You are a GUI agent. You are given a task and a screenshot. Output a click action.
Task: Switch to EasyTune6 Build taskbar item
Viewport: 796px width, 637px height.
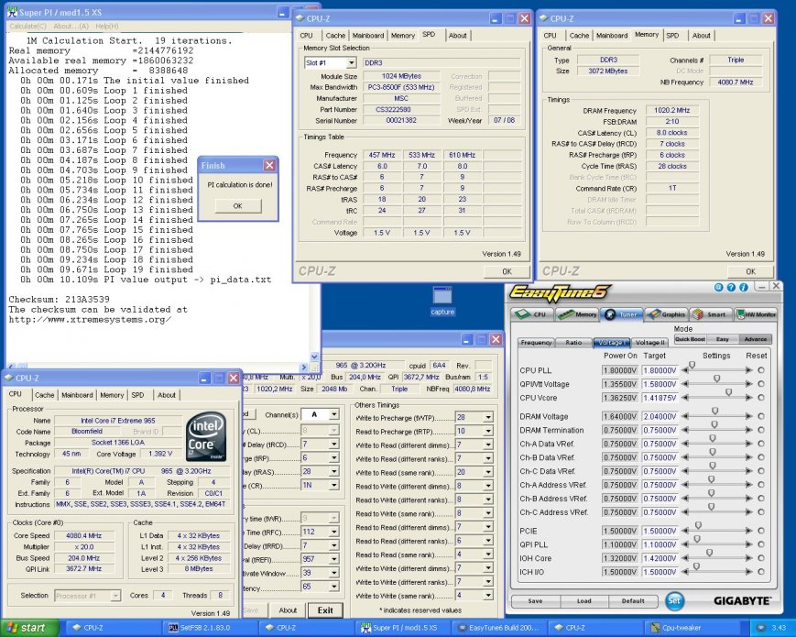tap(498, 628)
